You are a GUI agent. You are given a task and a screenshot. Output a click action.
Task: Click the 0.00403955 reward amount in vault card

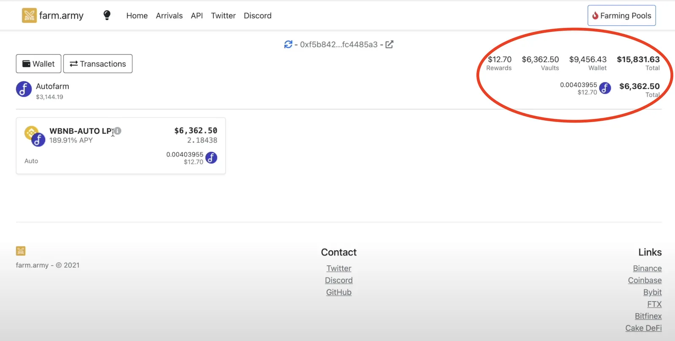coord(185,155)
